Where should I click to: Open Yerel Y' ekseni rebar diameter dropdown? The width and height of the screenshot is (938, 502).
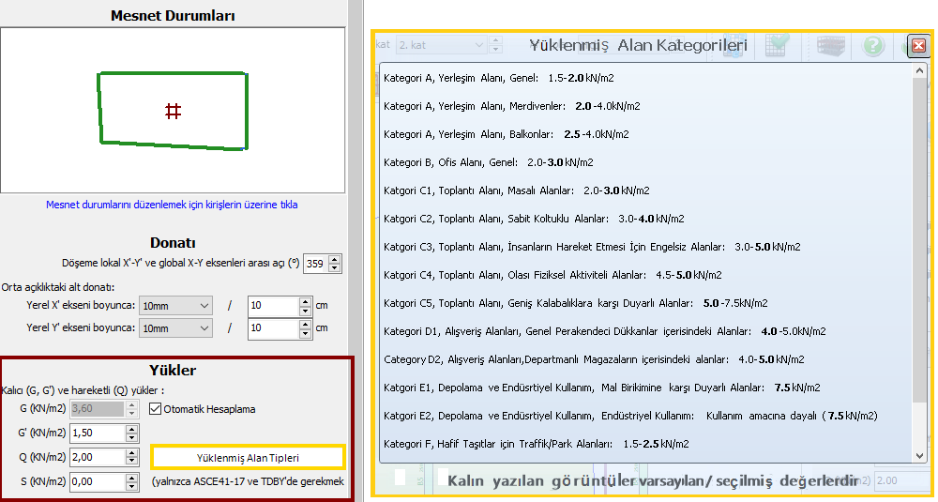point(175,328)
